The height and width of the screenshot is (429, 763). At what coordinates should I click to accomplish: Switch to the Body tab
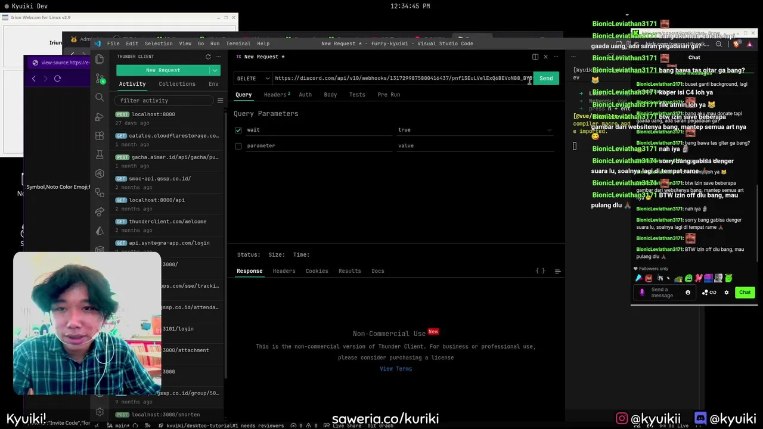coord(330,95)
